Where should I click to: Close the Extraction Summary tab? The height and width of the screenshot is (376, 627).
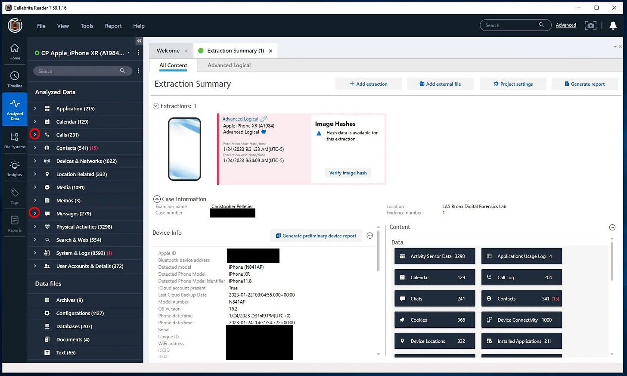270,51
